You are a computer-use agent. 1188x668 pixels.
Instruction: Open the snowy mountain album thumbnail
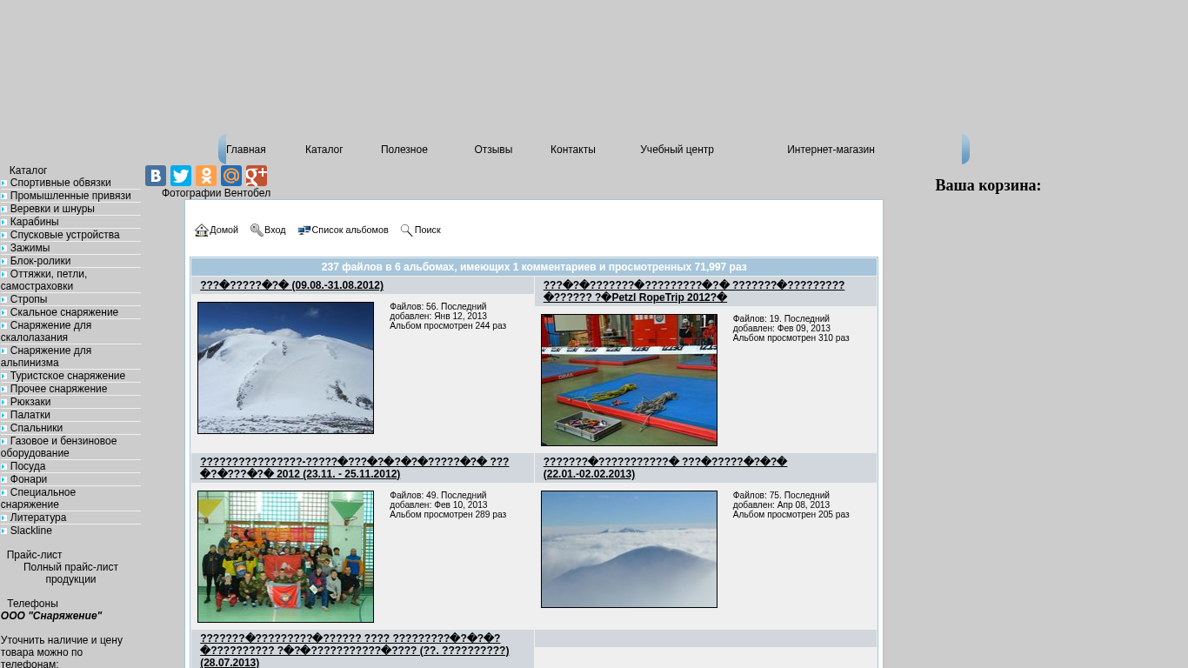pyautogui.click(x=285, y=368)
